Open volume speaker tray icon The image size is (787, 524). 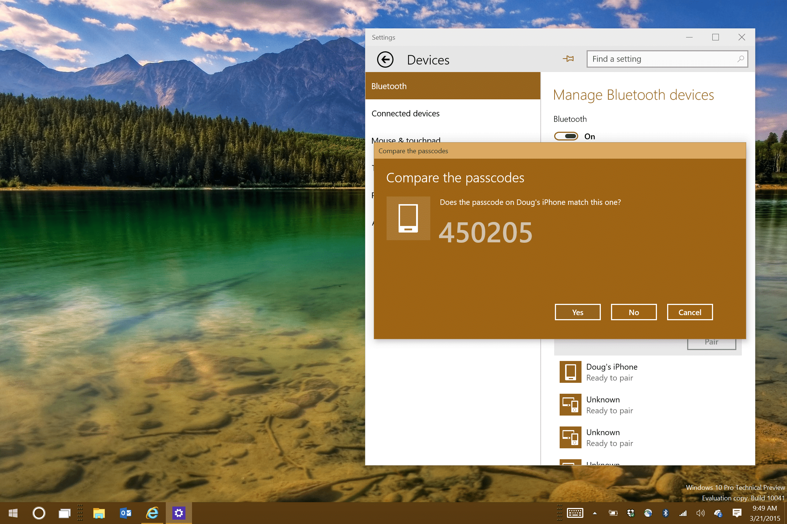(700, 513)
